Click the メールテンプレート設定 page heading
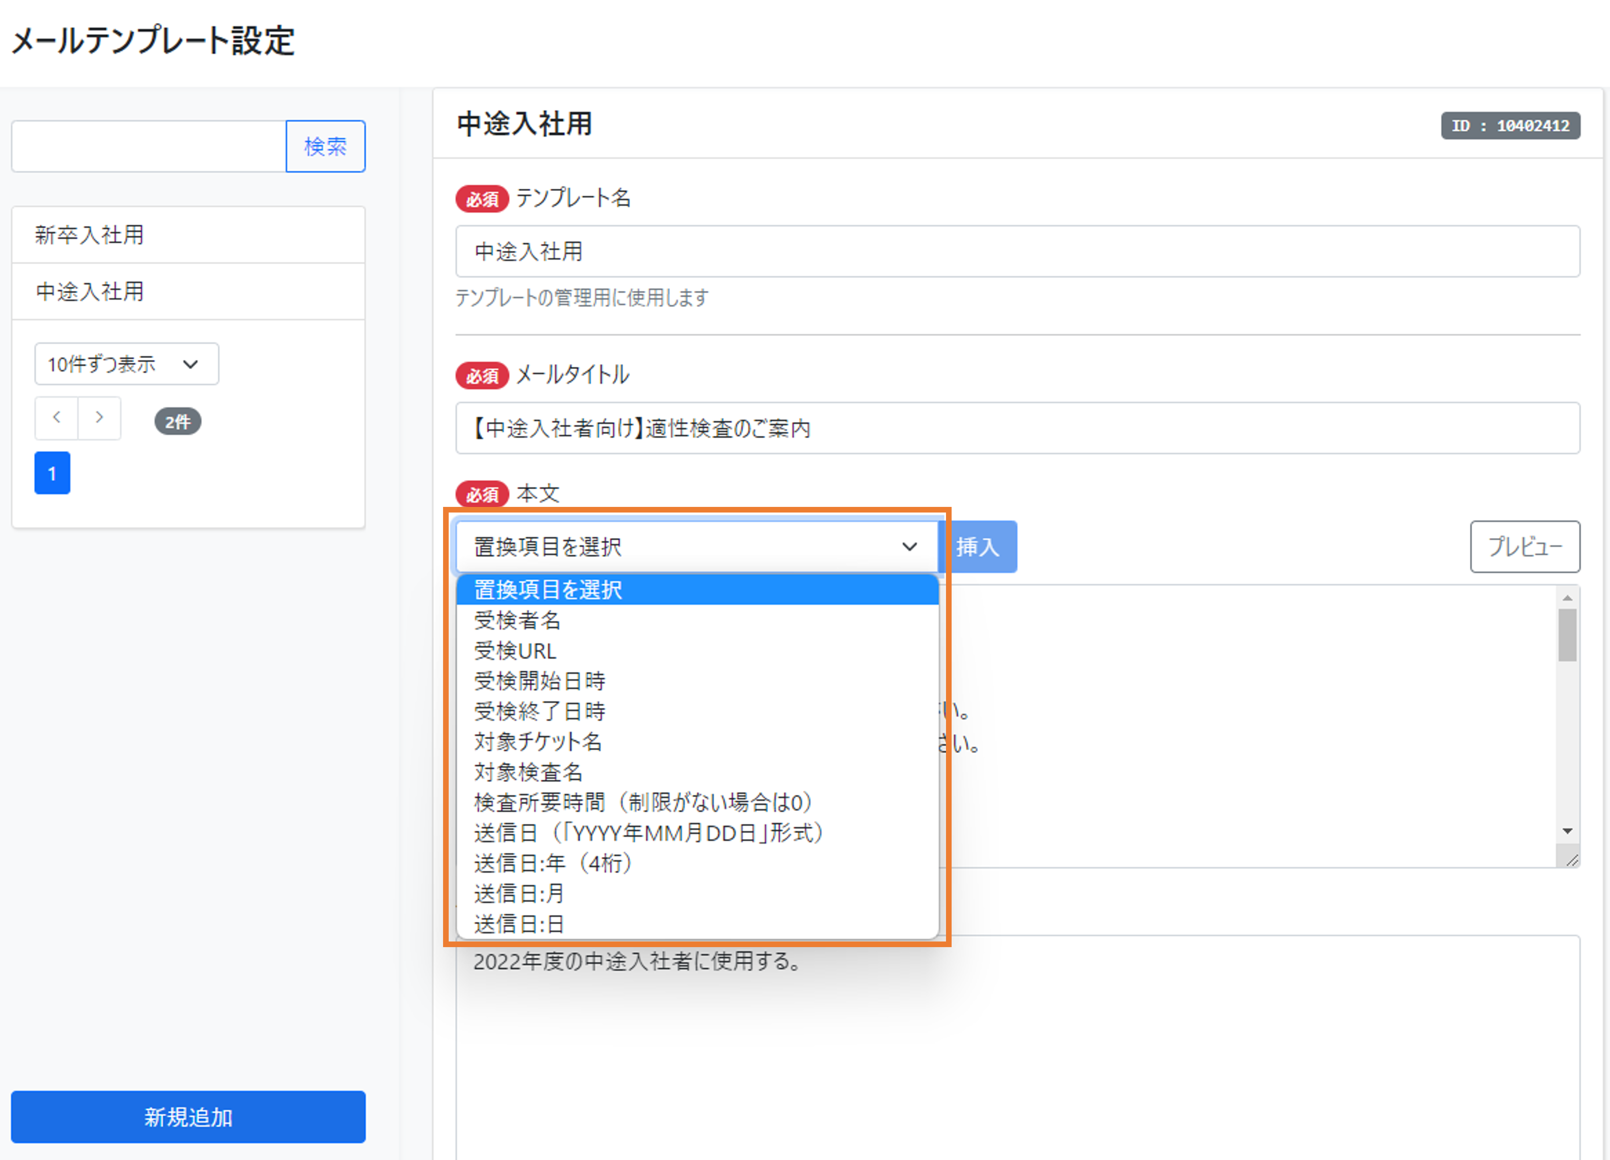 click(153, 41)
